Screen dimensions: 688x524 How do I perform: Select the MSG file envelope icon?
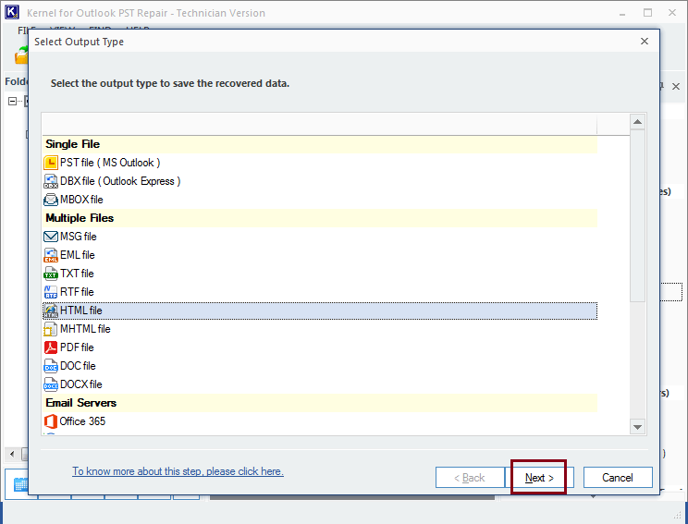(51, 237)
